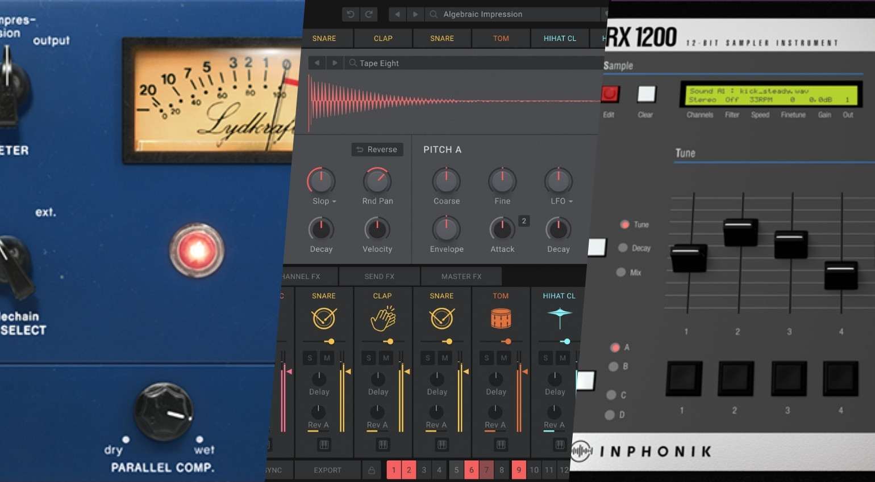
Task: Open the LFO dropdown menu
Action: point(561,201)
